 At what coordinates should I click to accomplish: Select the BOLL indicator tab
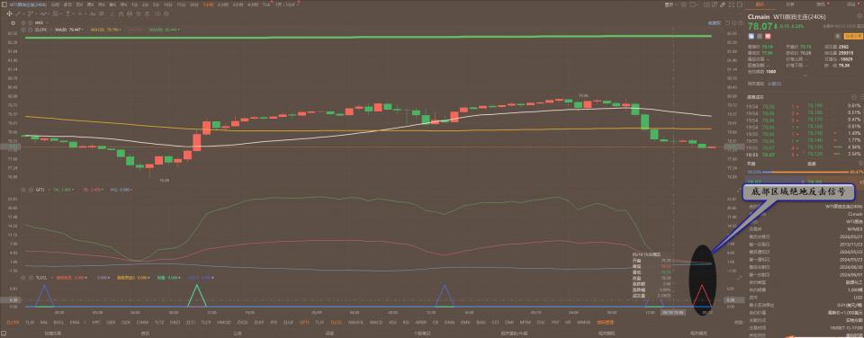(x=59, y=322)
